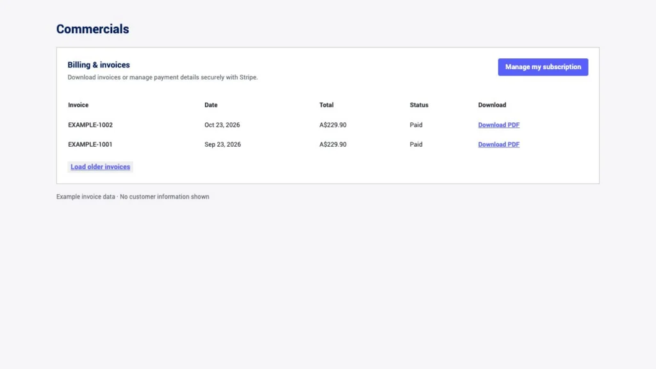Open Manage my subscription
656x369 pixels.
click(543, 67)
